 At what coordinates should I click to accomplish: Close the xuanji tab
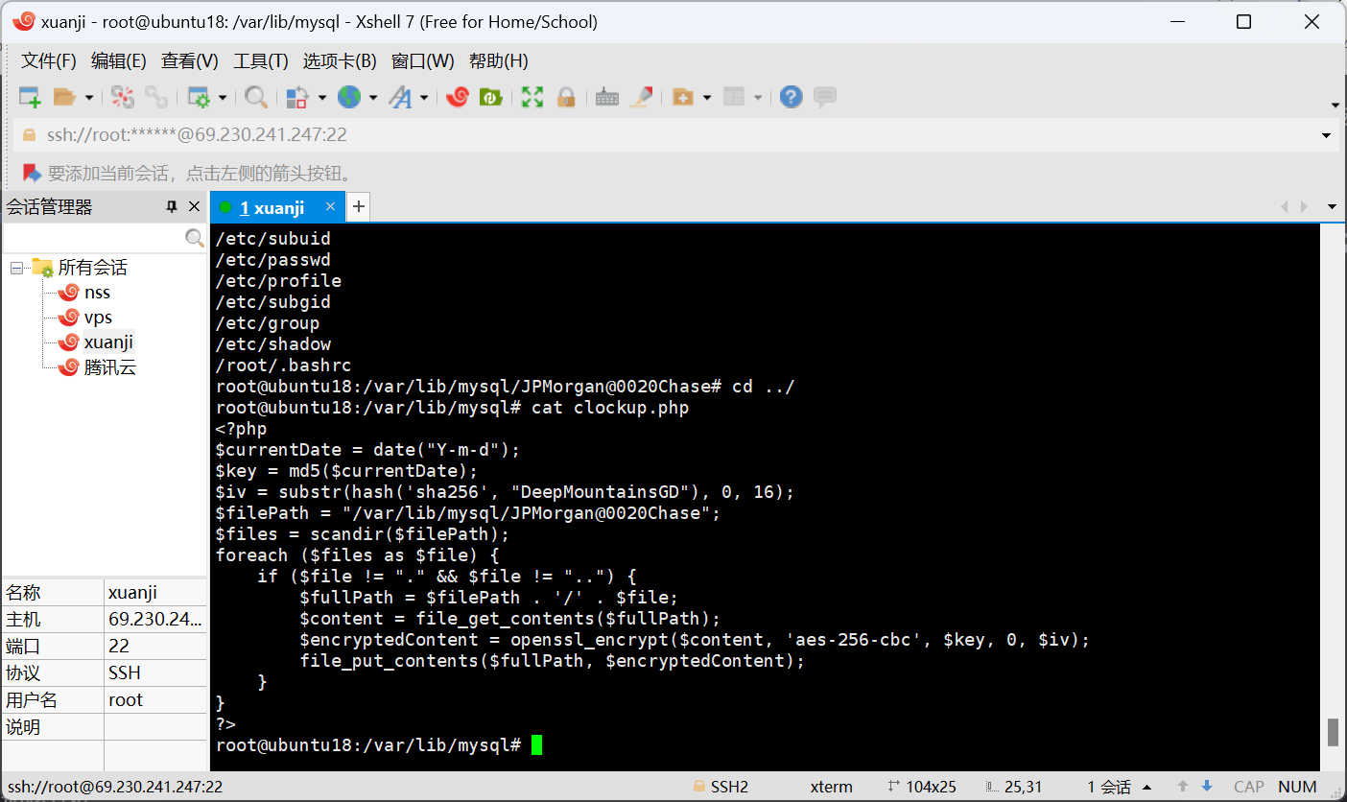pyautogui.click(x=330, y=206)
